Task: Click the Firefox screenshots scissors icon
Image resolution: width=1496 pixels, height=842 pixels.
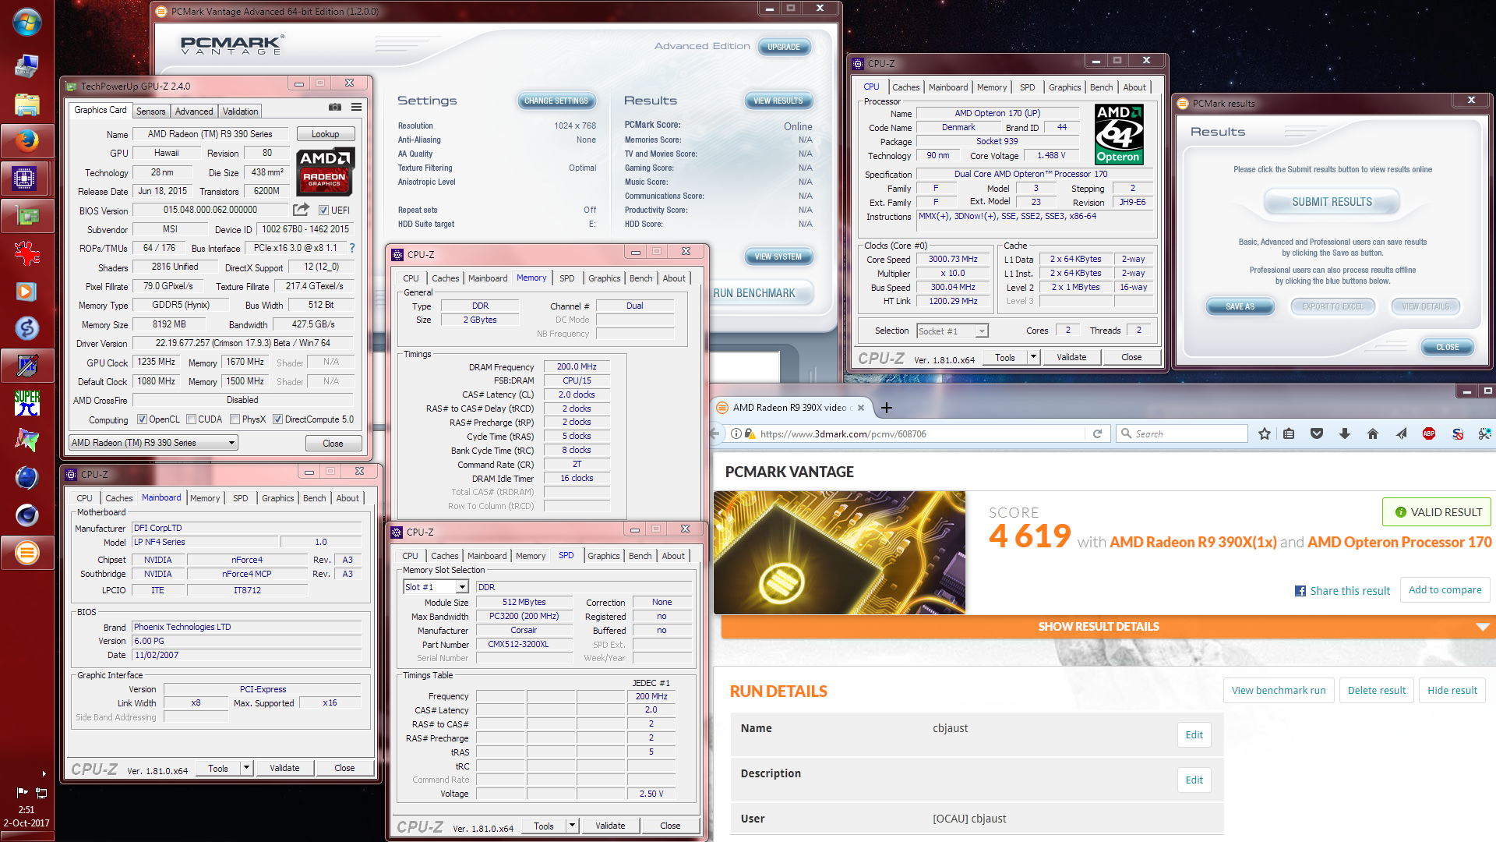Action: (x=1484, y=433)
